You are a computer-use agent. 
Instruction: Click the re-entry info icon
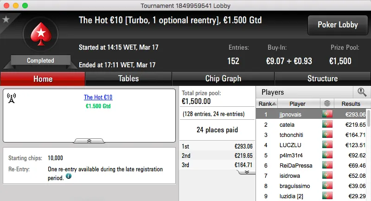[x=69, y=176]
